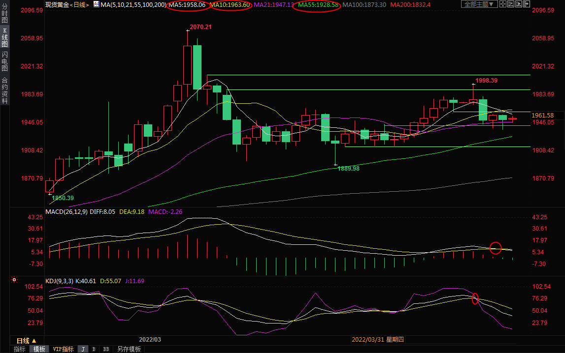565x353 pixels.
Task: Open the 全部主题 dropdown
Action: (478, 4)
